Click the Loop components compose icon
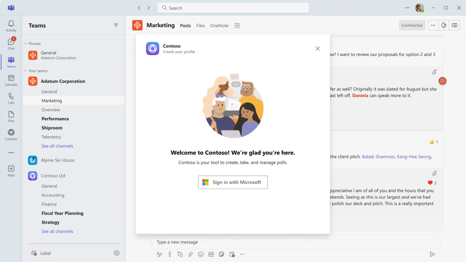Viewport: 466px width, 262px height. click(x=180, y=254)
